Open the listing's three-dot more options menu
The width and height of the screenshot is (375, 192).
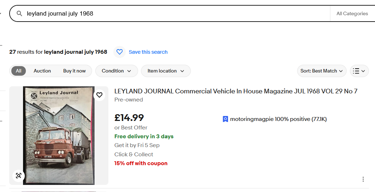tap(363, 179)
